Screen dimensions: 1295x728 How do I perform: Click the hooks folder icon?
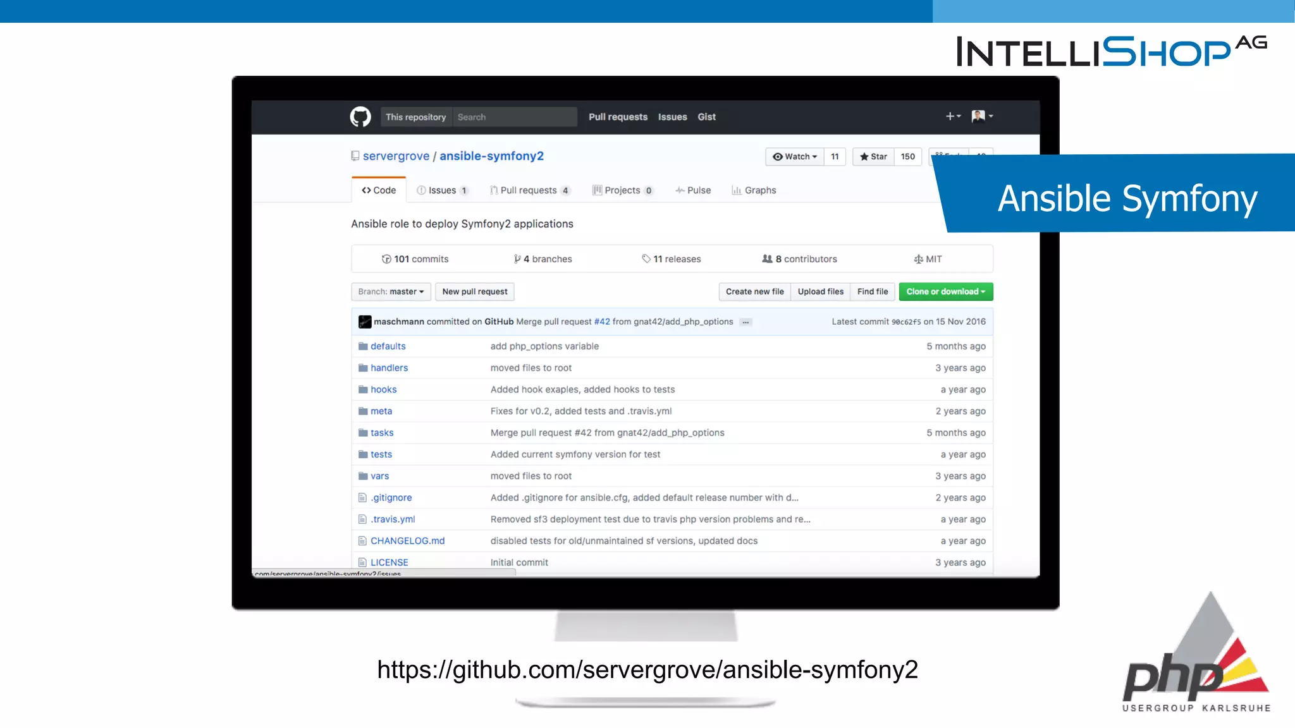(363, 389)
